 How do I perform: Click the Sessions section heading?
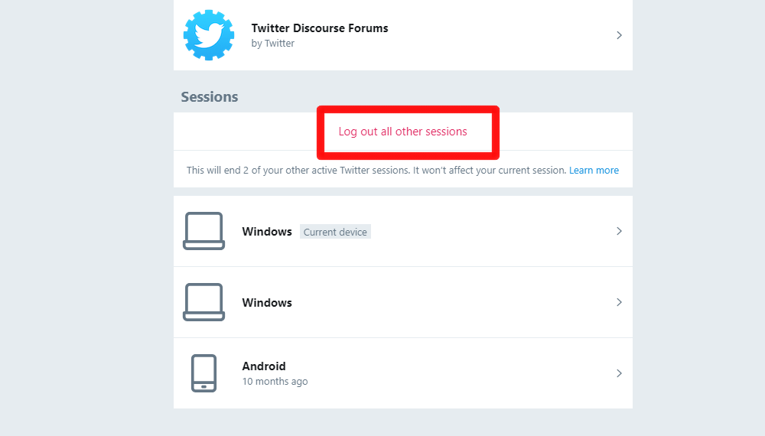pos(210,97)
